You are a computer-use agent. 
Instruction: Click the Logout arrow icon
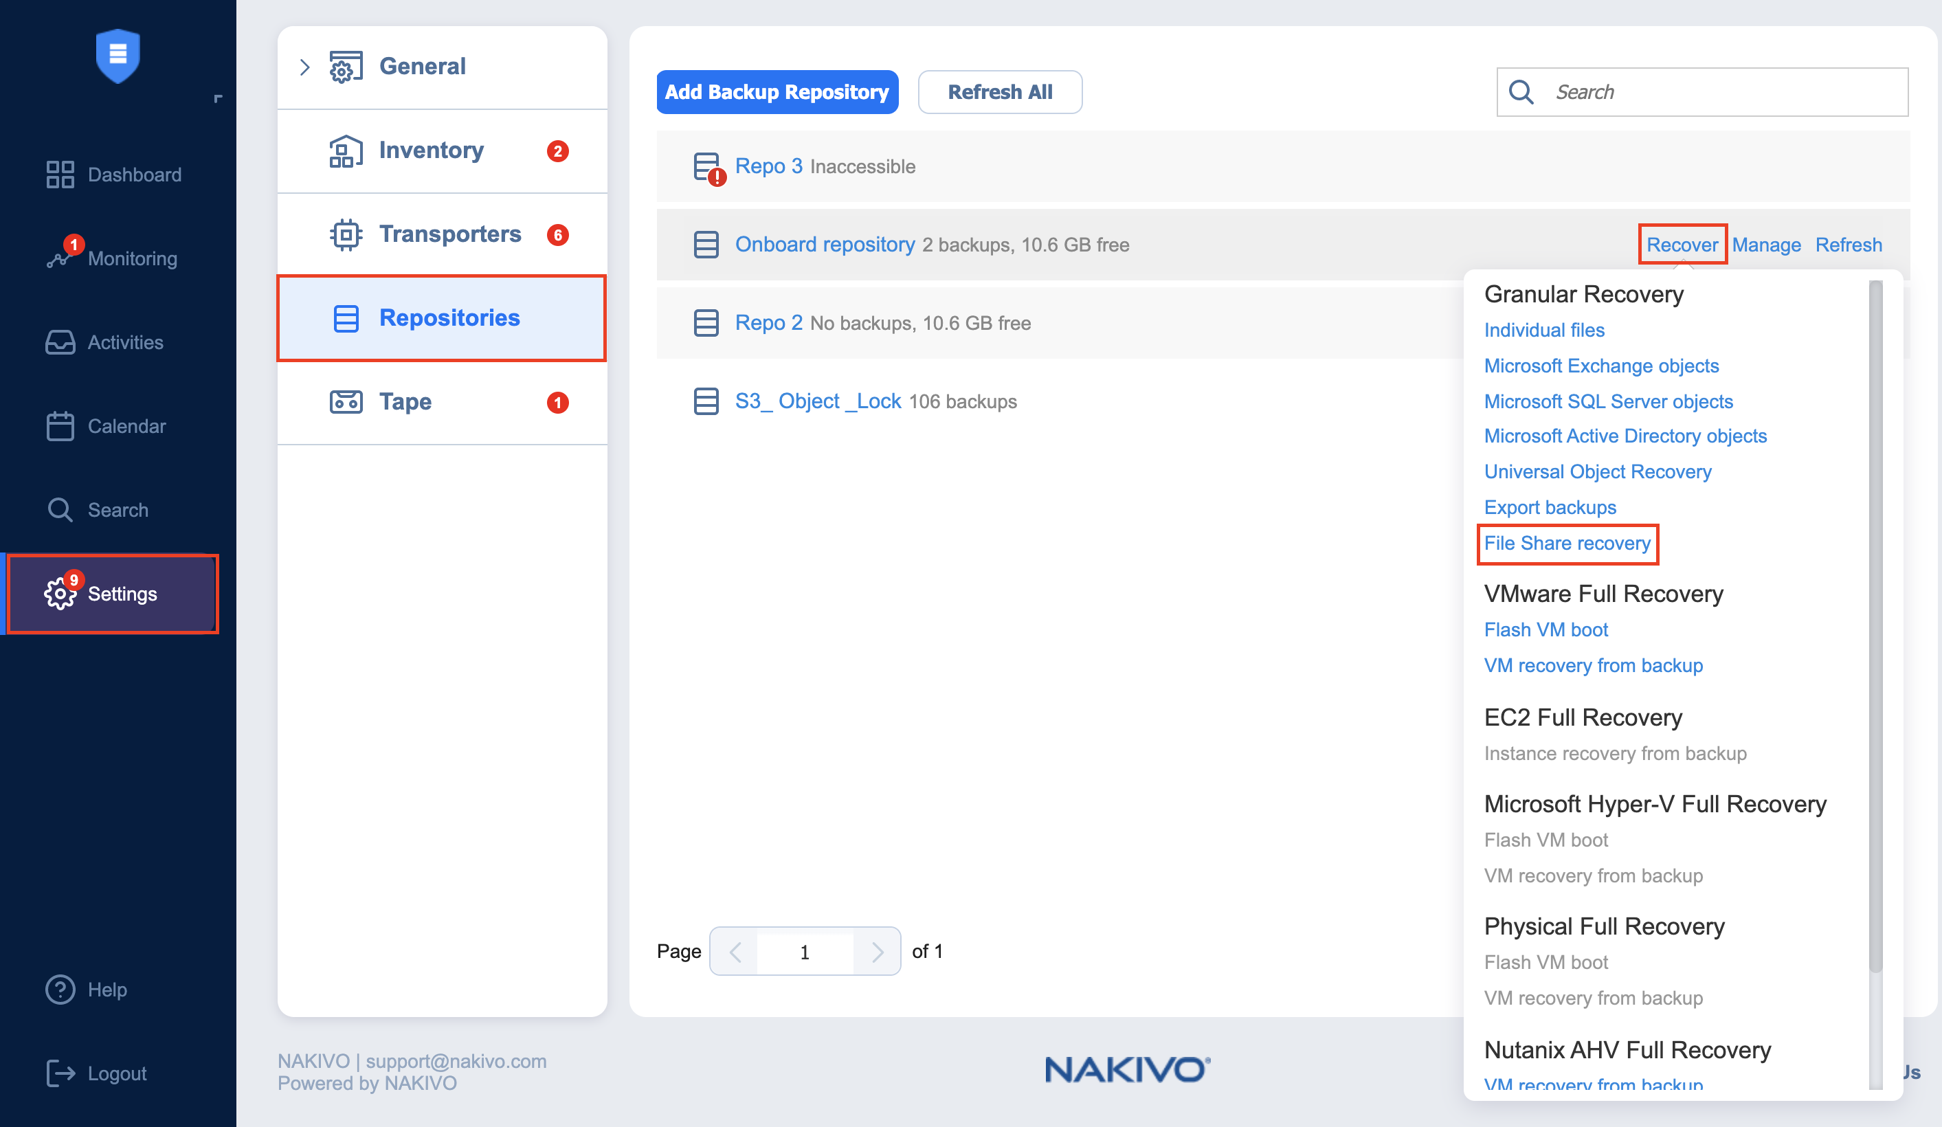click(61, 1073)
